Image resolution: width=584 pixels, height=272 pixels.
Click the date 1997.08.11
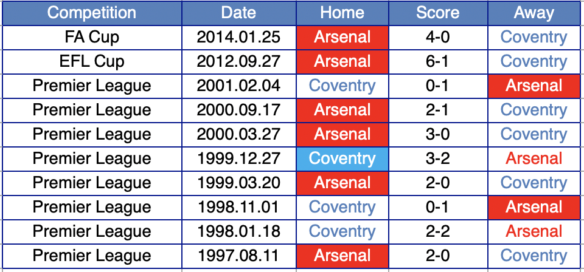click(x=238, y=256)
